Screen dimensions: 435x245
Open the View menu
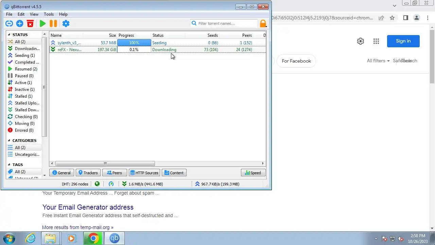tap(34, 14)
